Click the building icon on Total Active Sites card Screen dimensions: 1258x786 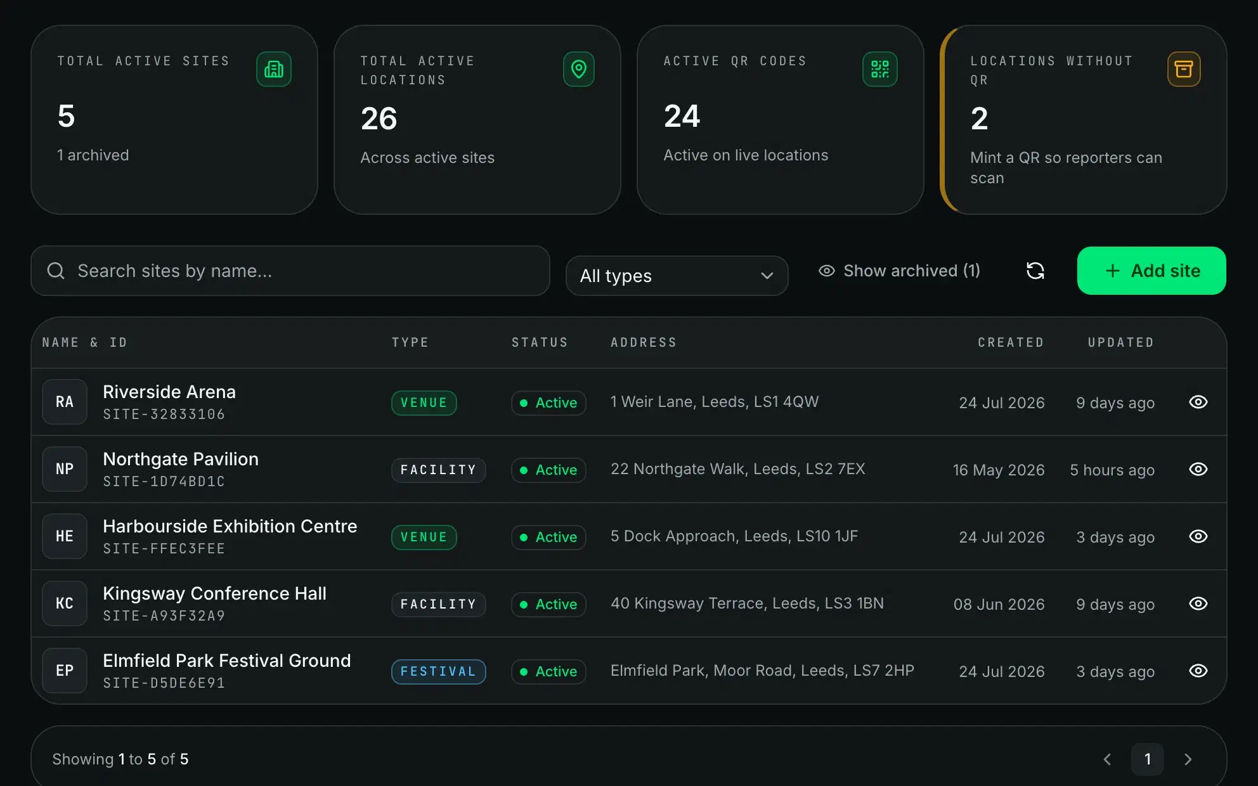[274, 69]
